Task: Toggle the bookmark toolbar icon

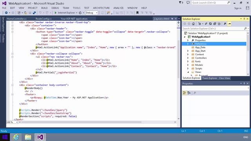Action: (137, 13)
